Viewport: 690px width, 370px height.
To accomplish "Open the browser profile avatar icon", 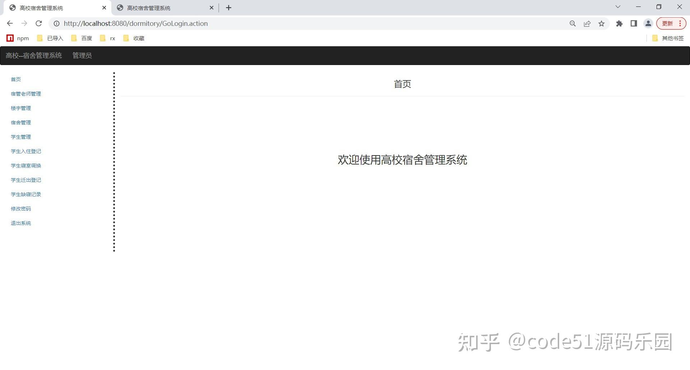I will pyautogui.click(x=648, y=23).
